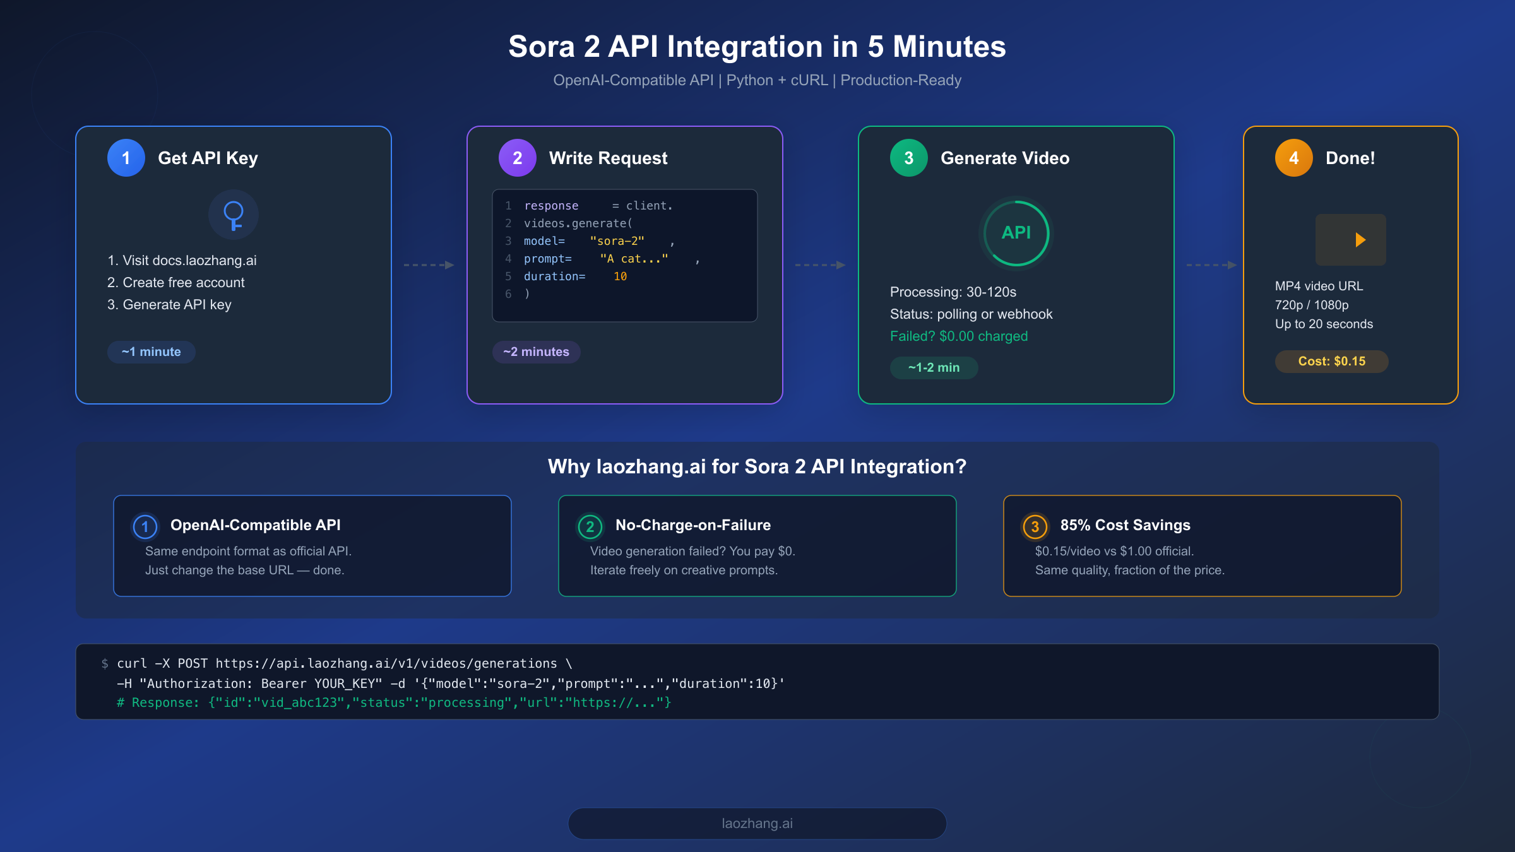Click the Sora 2 API Integration title
This screenshot has width=1515, height=852.
point(757,47)
